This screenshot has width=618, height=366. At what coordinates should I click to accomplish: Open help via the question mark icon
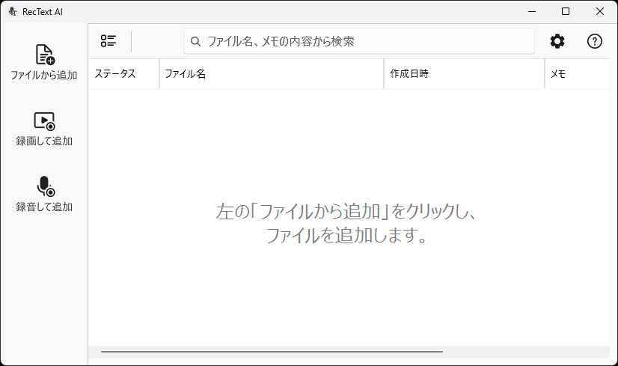[595, 41]
